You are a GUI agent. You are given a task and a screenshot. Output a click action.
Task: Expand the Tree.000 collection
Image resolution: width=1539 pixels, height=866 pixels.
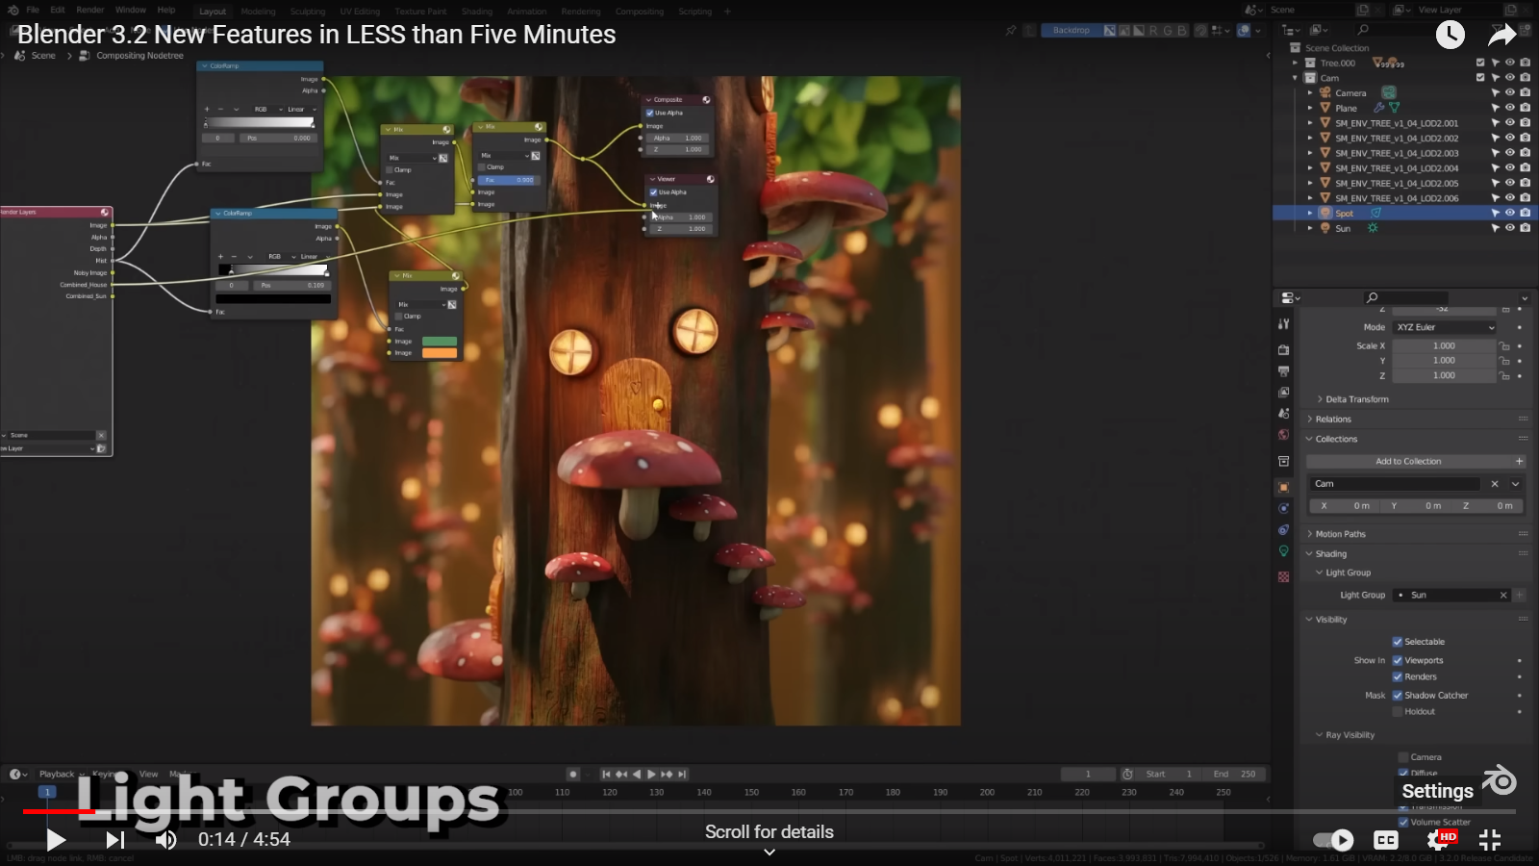(1295, 63)
